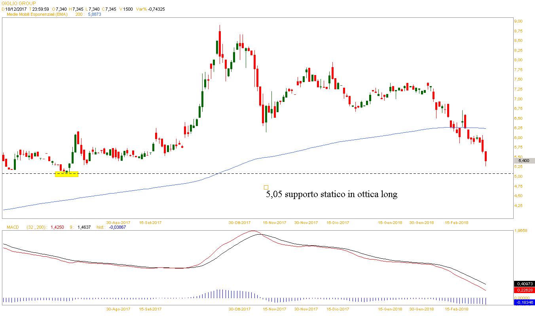Image resolution: width=535 pixels, height=316 pixels.
Task: Click the 9,00 level on the price axis
Action: [518, 21]
